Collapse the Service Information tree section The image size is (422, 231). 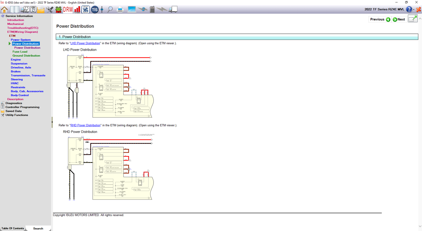point(3,16)
